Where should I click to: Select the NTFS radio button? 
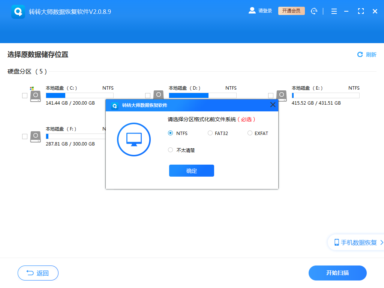171,133
